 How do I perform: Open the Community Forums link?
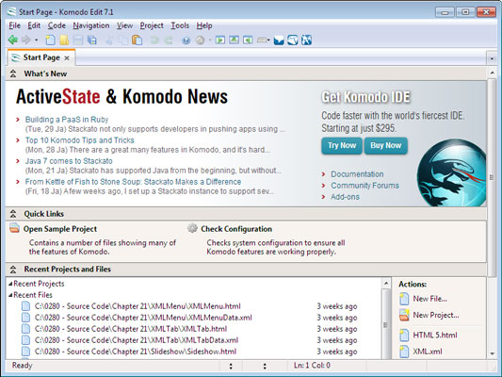click(365, 186)
